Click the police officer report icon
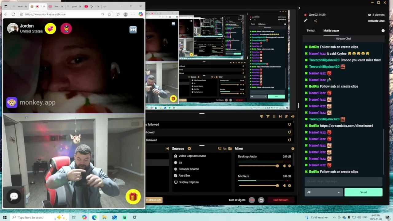The width and height of the screenshot is (393, 221). click(x=66, y=29)
